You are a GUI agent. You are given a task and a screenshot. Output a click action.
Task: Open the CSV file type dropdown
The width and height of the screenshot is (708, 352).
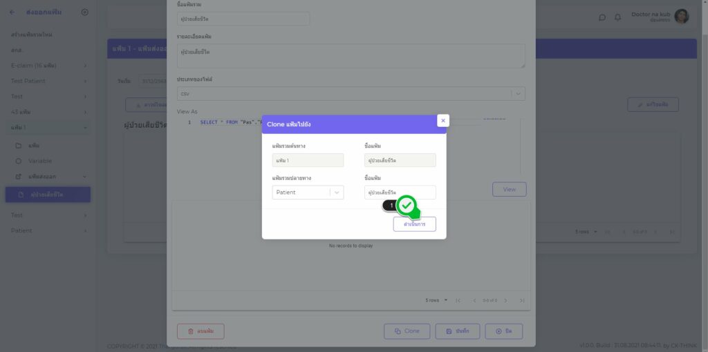click(x=351, y=94)
